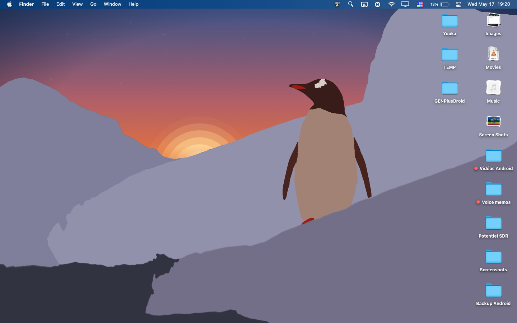The image size is (517, 323).
Task: Open the Finder menu in menu bar
Action: coord(26,4)
